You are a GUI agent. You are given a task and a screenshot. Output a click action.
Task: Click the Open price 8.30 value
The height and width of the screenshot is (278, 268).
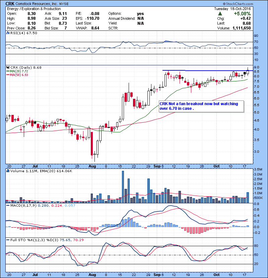coord(31,14)
